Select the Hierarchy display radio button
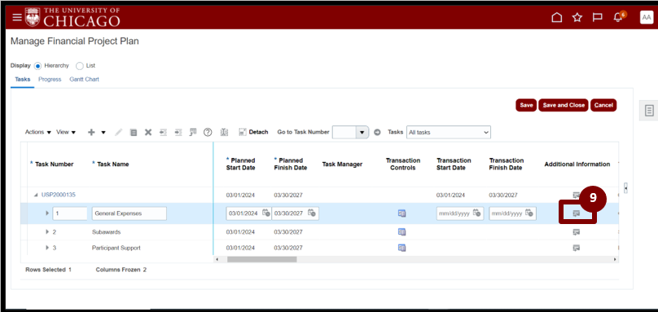This screenshot has height=312, width=658. 38,66
